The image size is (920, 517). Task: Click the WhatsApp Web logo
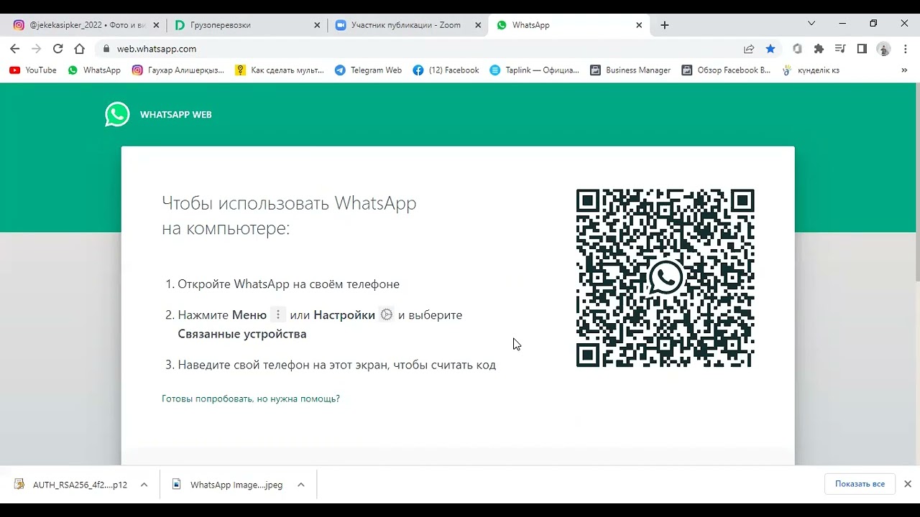click(x=117, y=114)
